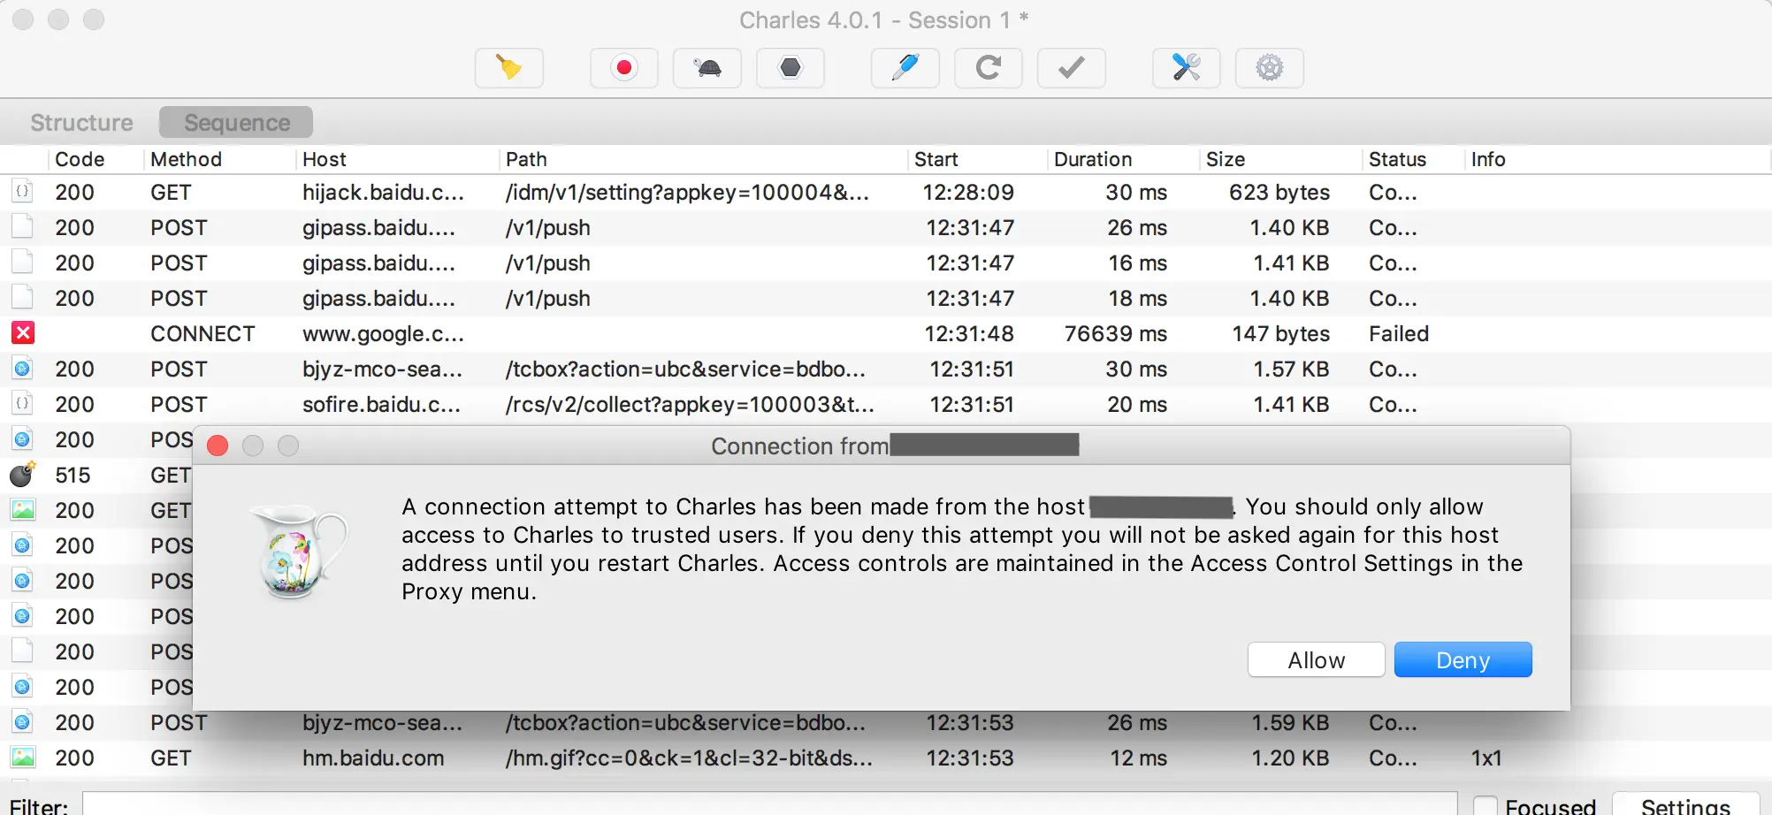Click the 1.20 KB size cell
Viewport: 1772px width, 815px height.
(1290, 758)
